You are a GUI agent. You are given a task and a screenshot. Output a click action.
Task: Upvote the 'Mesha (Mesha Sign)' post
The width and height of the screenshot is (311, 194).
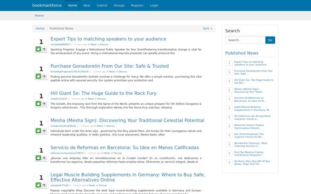(x=38, y=131)
